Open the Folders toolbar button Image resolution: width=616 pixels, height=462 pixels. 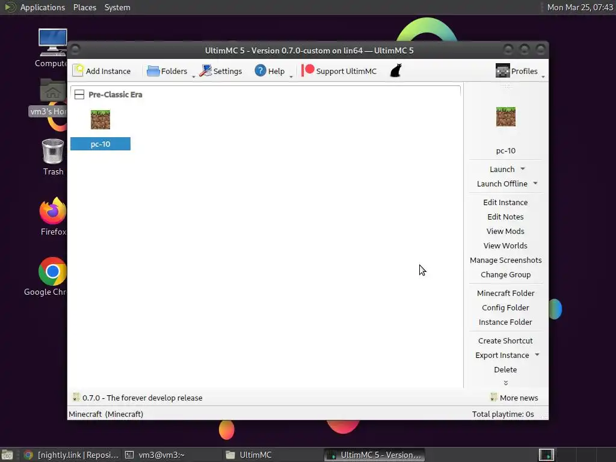click(x=167, y=71)
